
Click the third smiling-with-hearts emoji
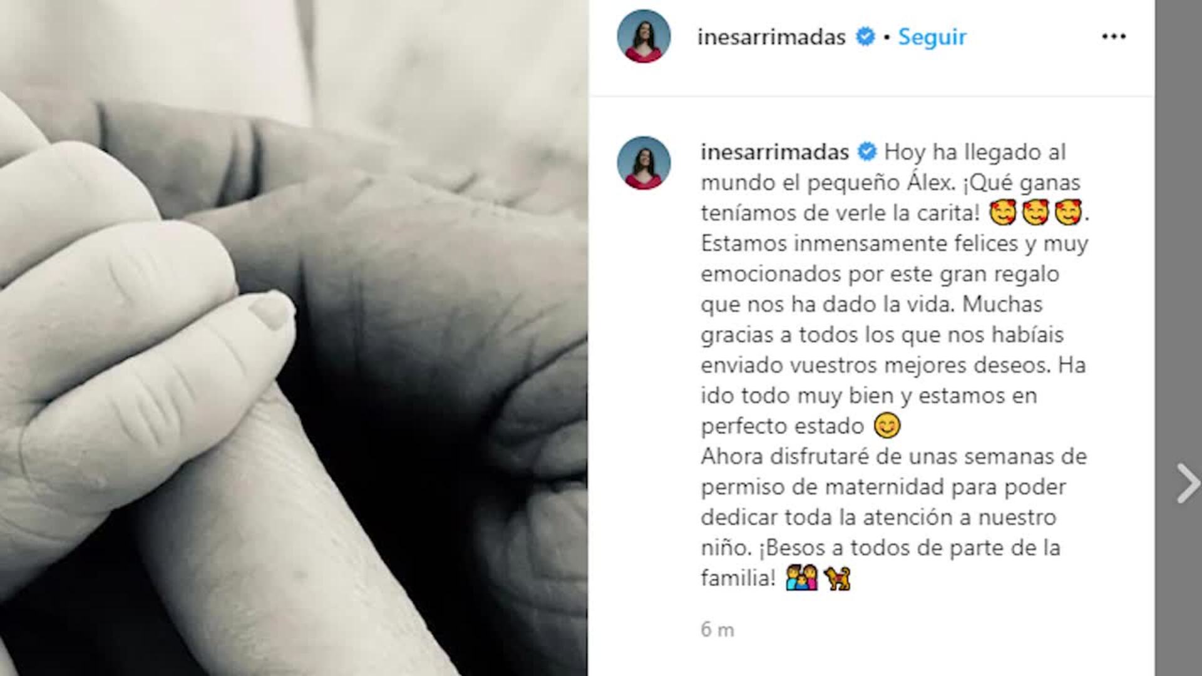pos(1069,213)
